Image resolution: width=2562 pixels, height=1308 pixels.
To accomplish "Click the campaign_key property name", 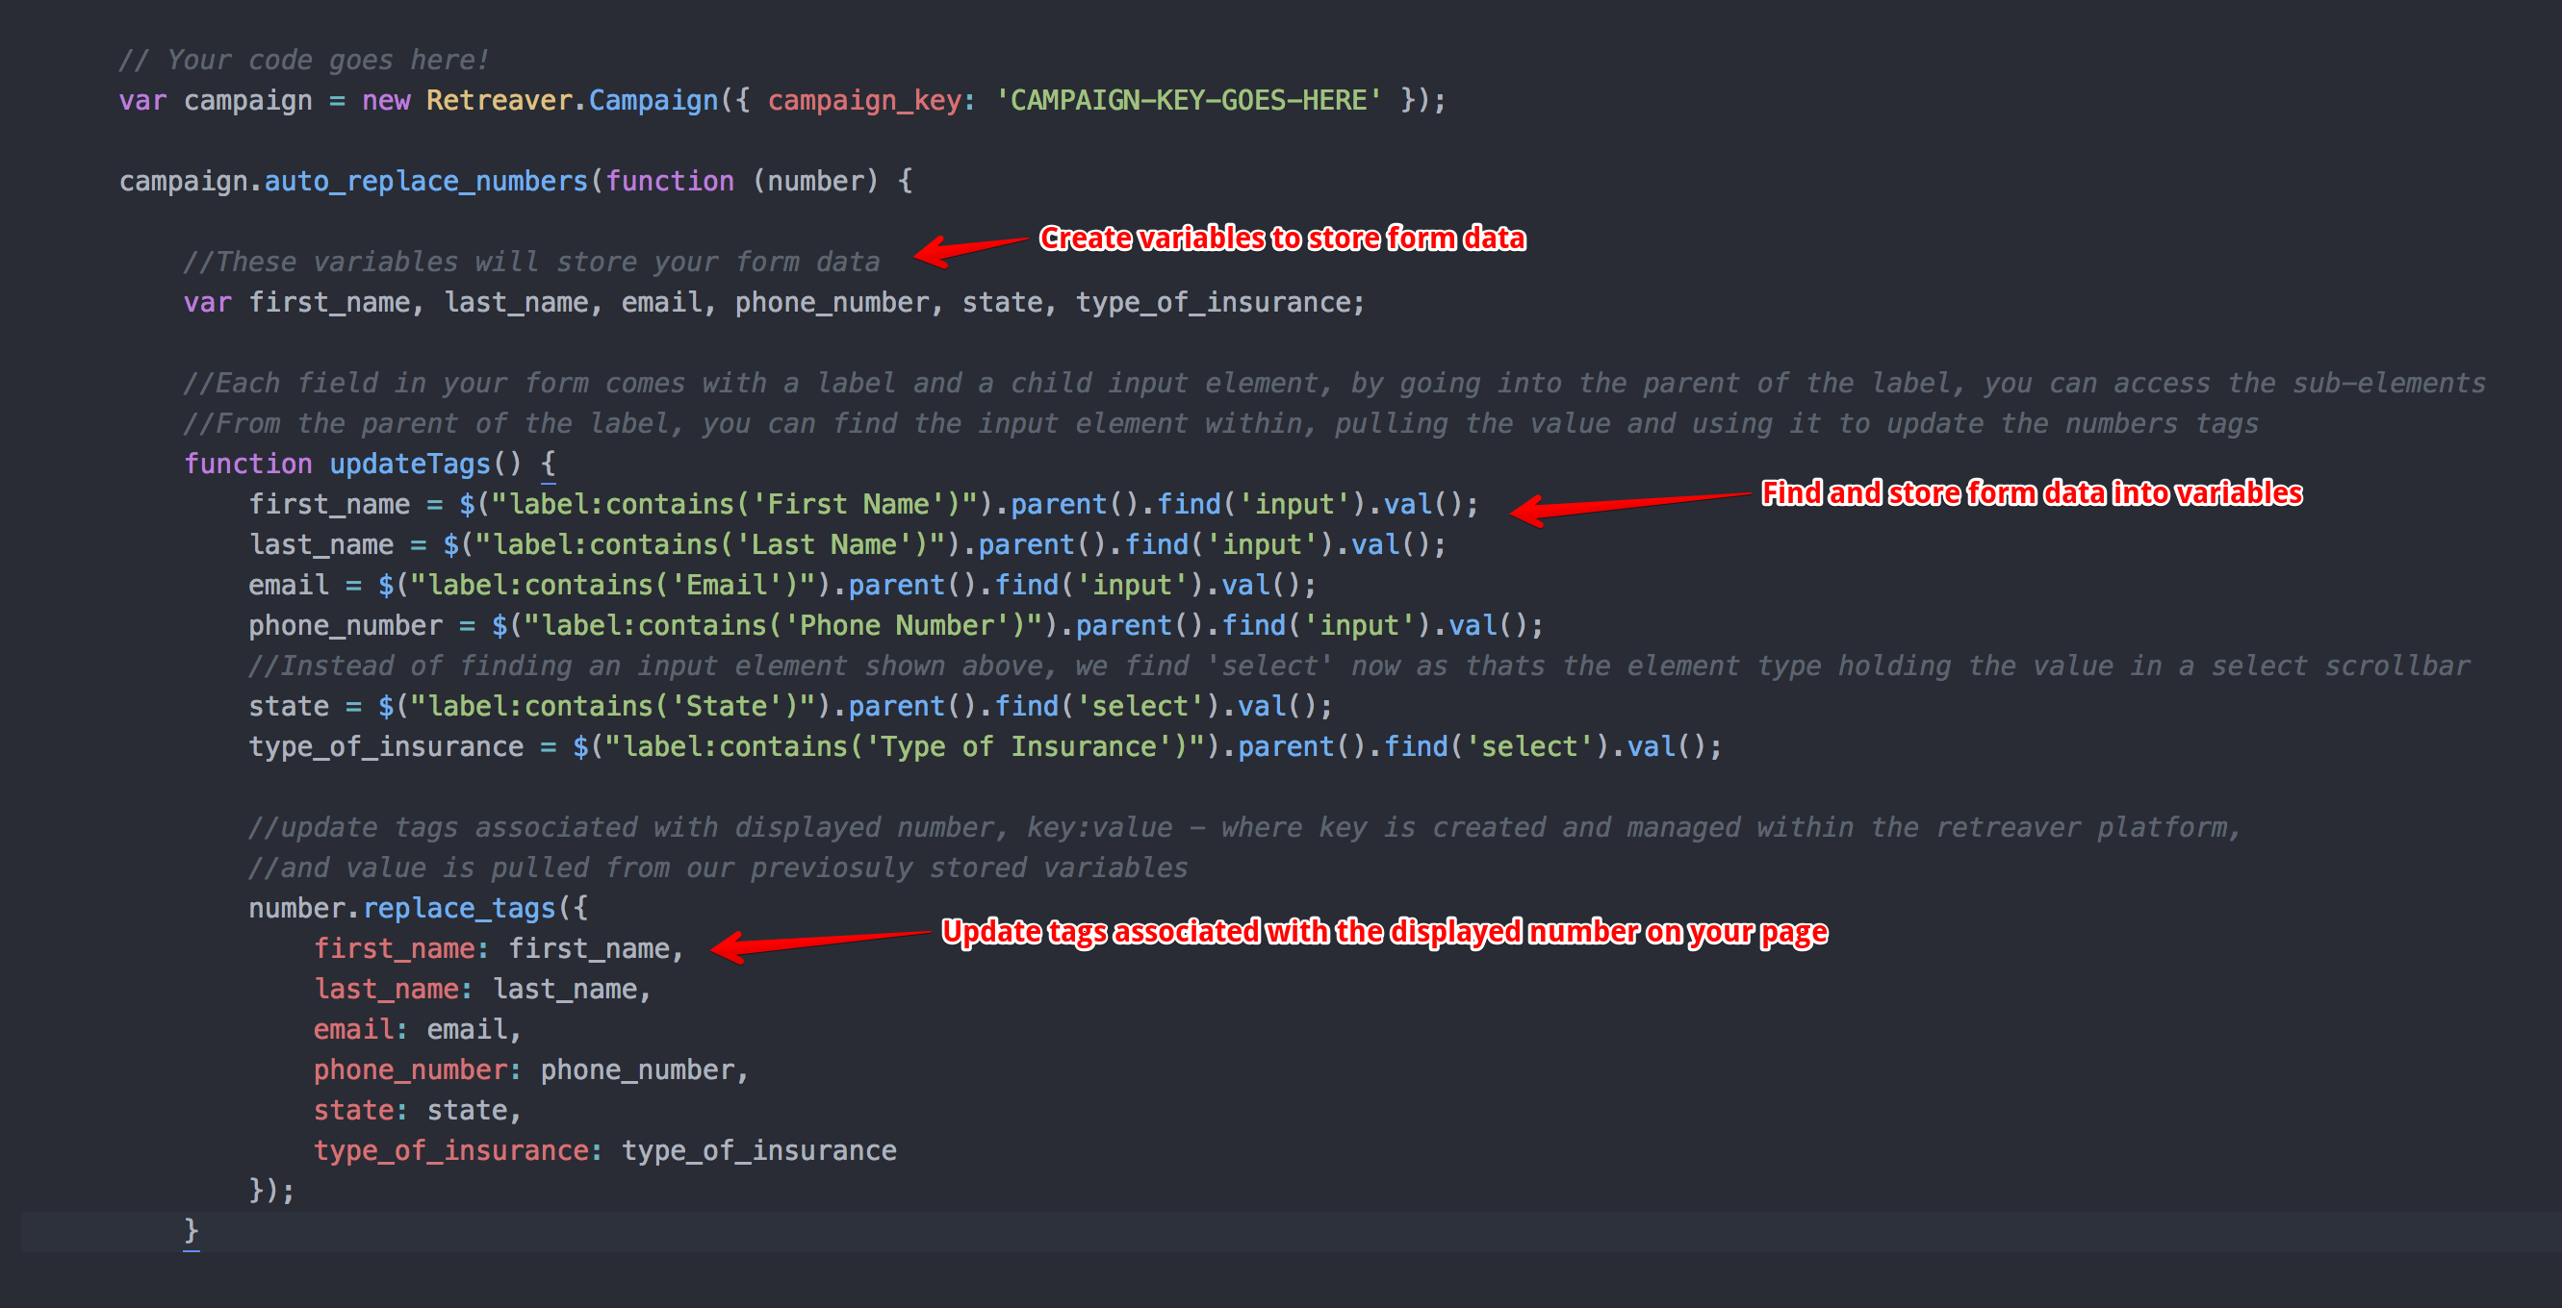I will point(863,100).
